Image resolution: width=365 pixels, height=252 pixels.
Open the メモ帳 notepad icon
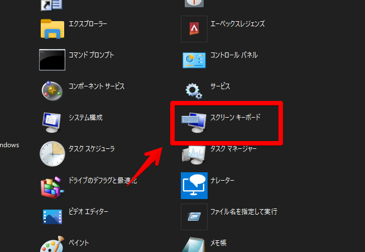tap(194, 245)
